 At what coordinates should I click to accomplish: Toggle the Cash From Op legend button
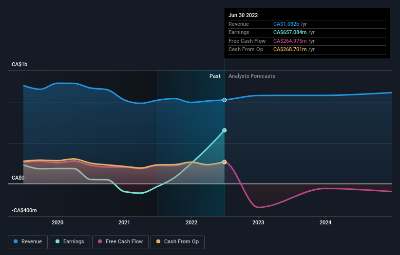pos(177,242)
